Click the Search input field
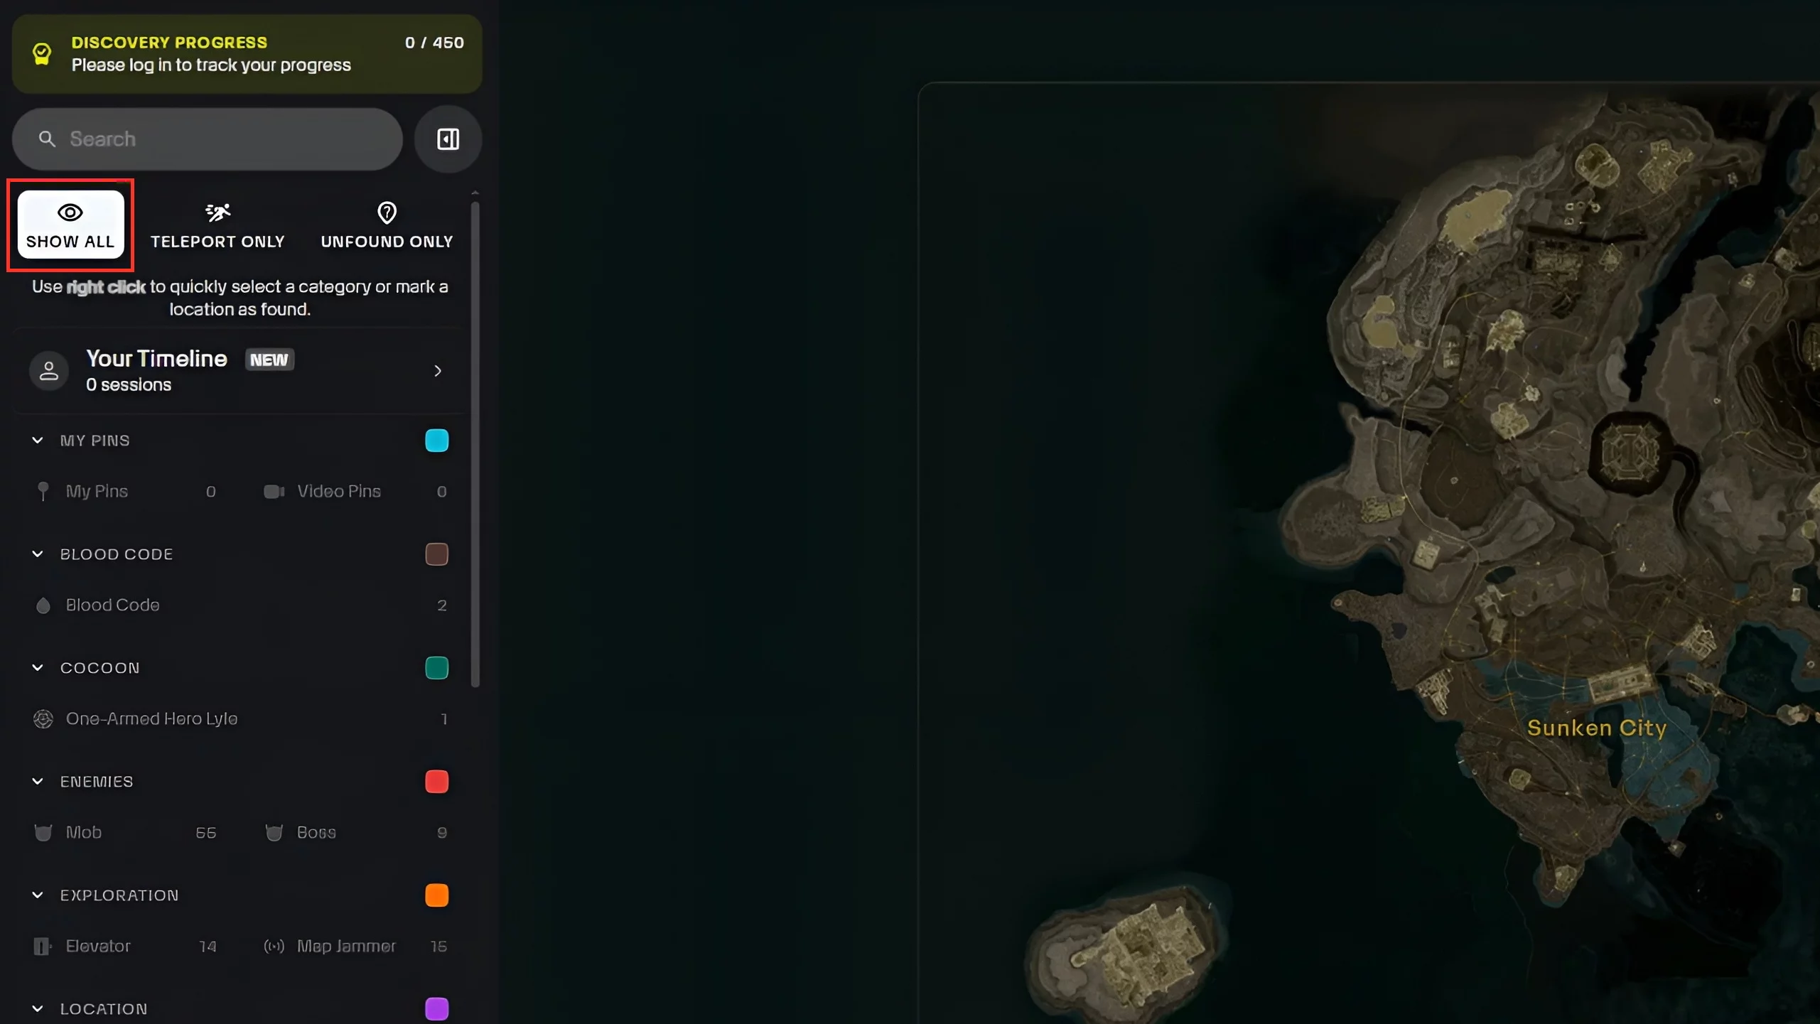The width and height of the screenshot is (1820, 1024). (x=208, y=139)
